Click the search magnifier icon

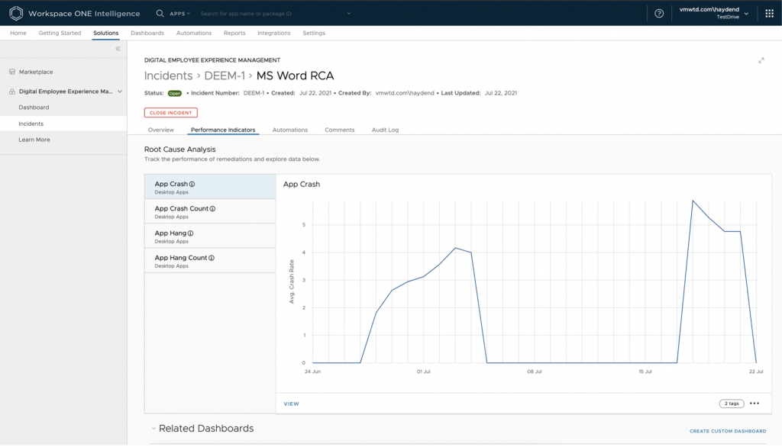click(x=160, y=13)
